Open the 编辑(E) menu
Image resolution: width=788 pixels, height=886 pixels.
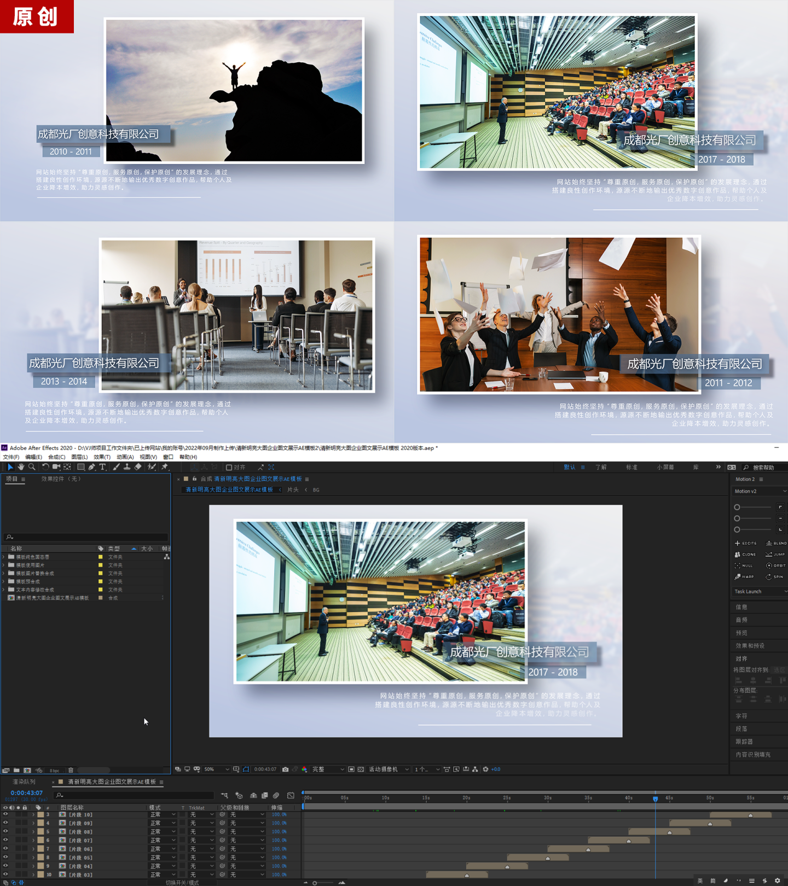[x=33, y=457]
